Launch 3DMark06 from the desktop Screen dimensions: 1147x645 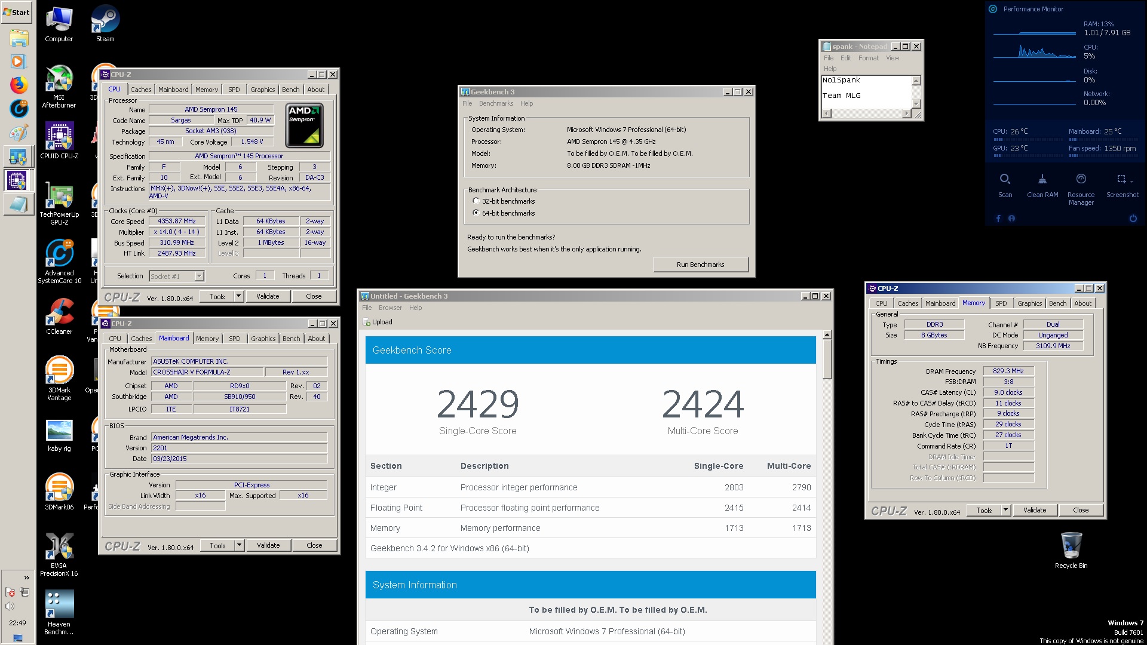59,492
